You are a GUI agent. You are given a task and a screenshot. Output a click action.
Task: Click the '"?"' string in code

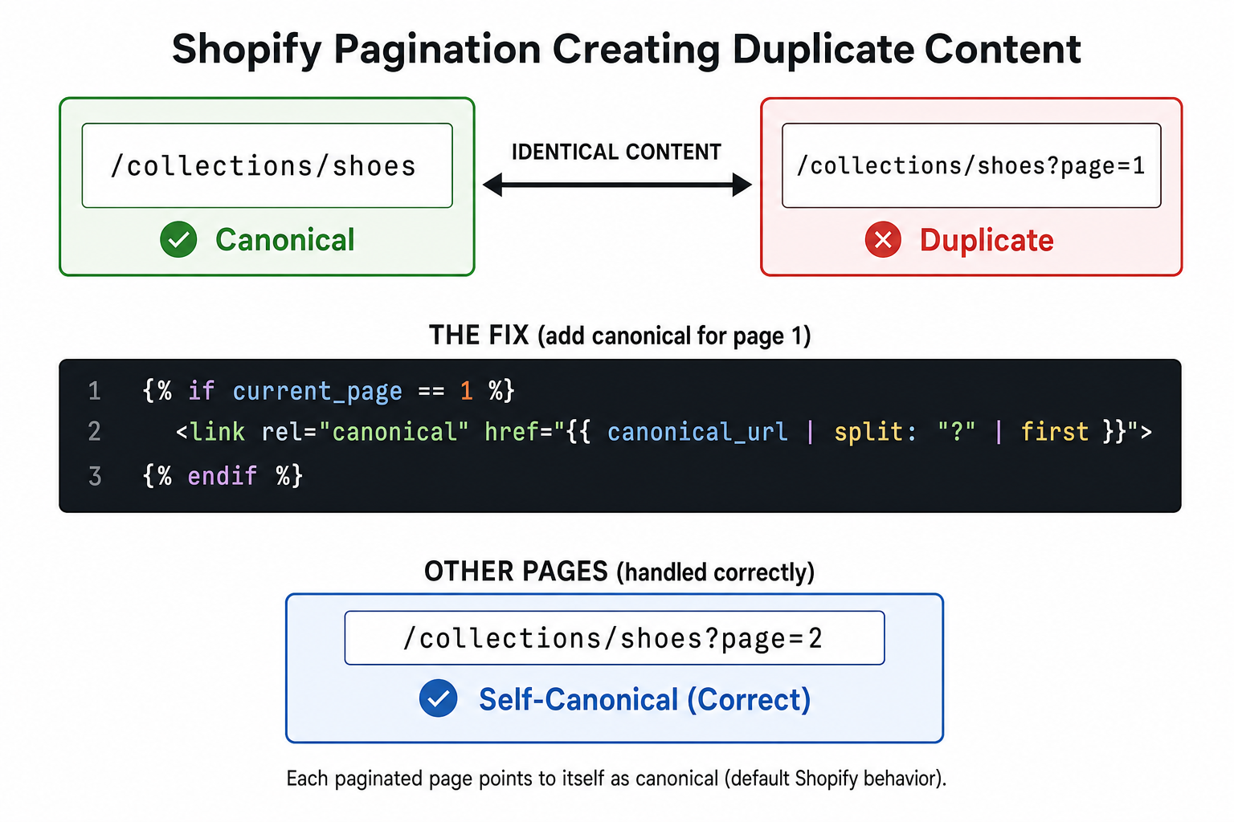coord(957,431)
